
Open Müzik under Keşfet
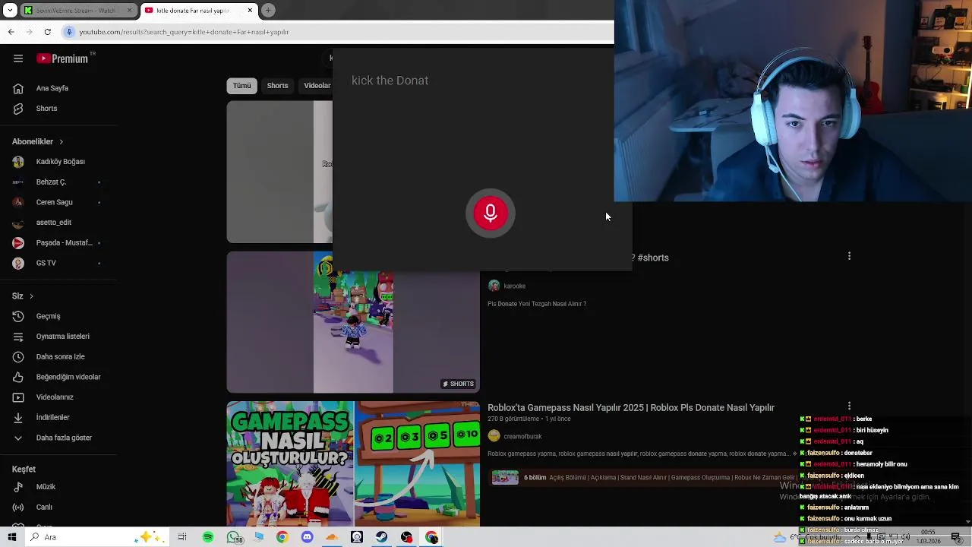(58, 487)
